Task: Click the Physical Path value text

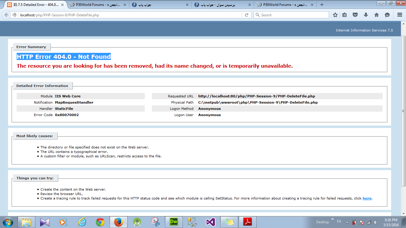Action: coord(258,102)
